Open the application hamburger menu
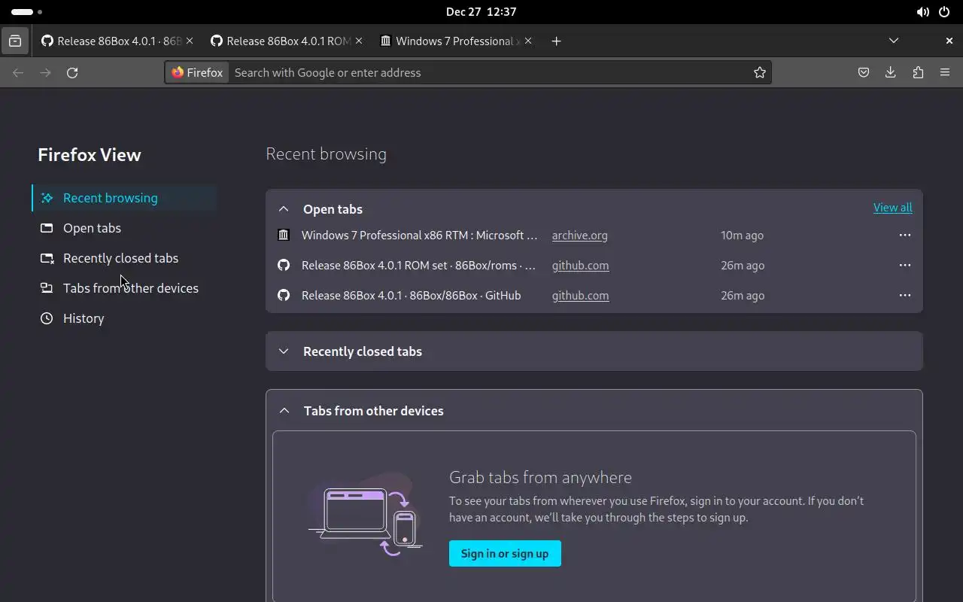 945,73
